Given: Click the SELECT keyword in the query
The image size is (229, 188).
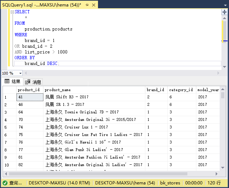Looking at the screenshot, I should (22, 12).
